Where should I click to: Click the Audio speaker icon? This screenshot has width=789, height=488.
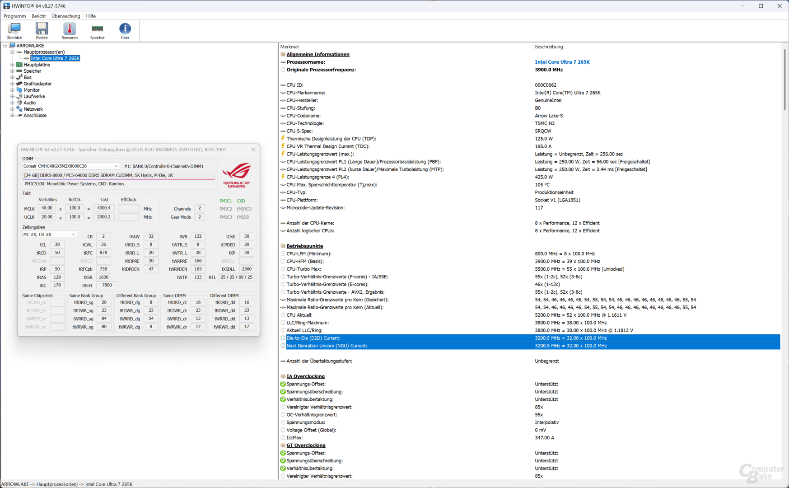[19, 103]
